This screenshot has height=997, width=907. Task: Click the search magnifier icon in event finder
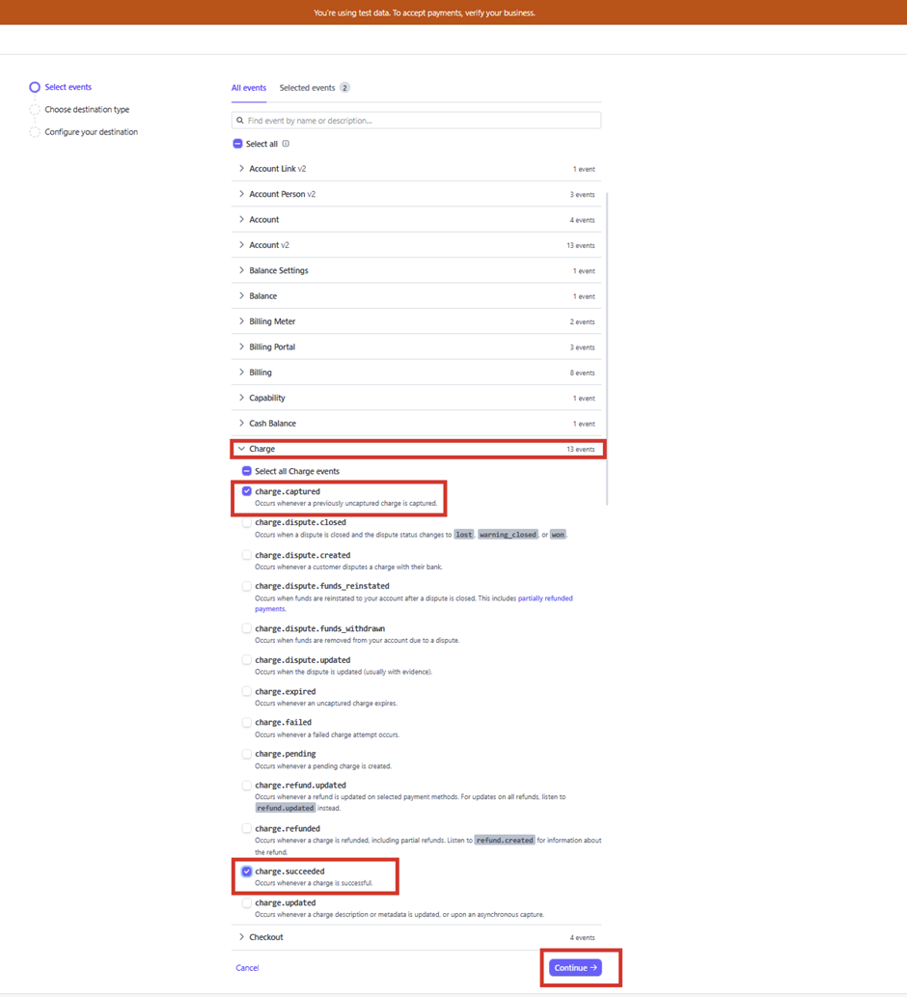pos(240,121)
